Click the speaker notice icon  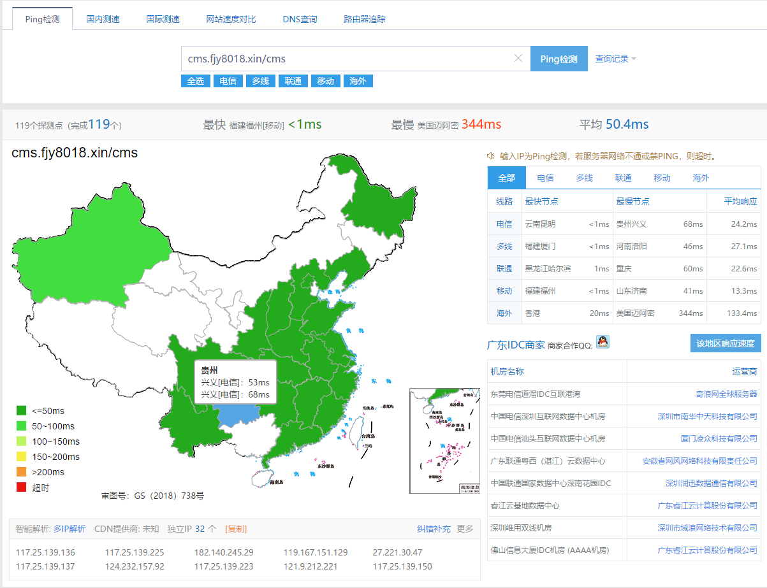coord(491,156)
